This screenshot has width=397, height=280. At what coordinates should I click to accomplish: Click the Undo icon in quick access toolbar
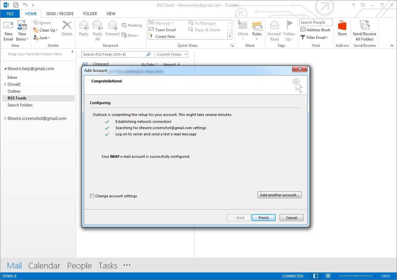(x=25, y=5)
